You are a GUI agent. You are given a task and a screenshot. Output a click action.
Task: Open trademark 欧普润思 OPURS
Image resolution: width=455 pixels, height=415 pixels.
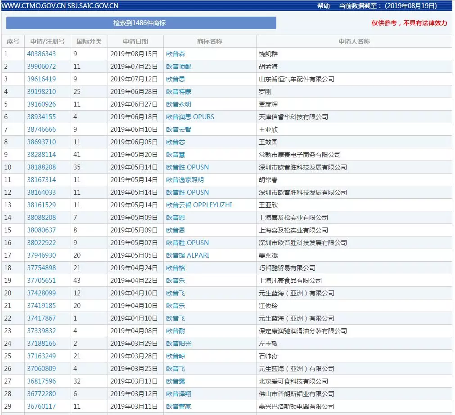coord(190,117)
